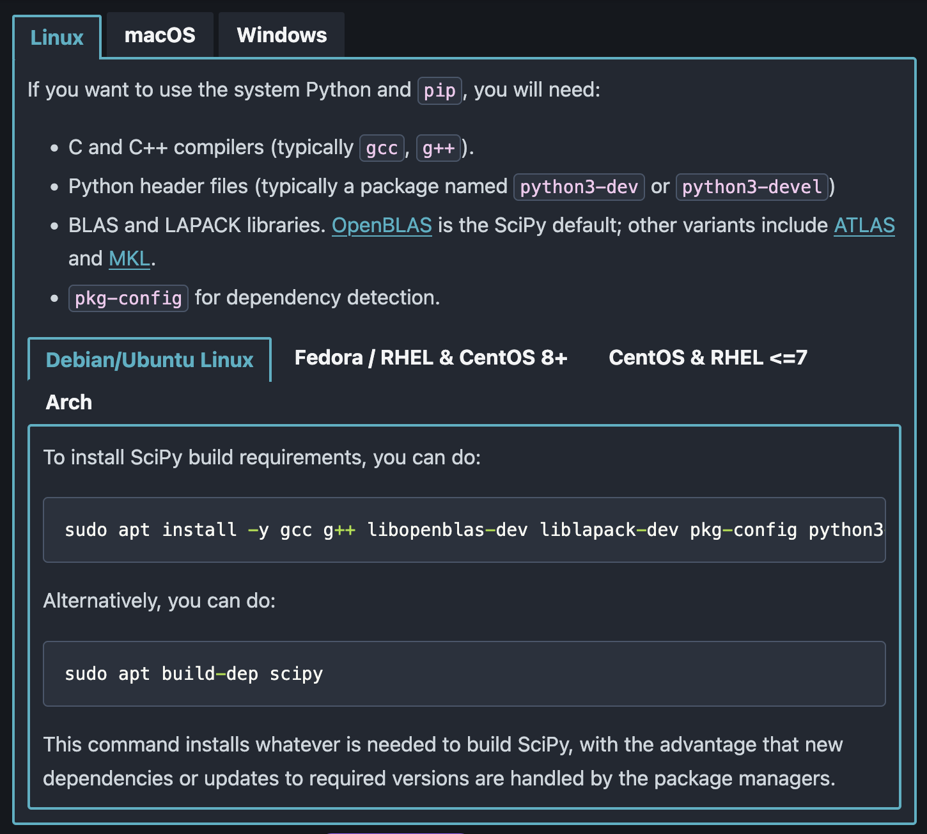Click the g++ inline code in list
The image size is (927, 834).
439,148
